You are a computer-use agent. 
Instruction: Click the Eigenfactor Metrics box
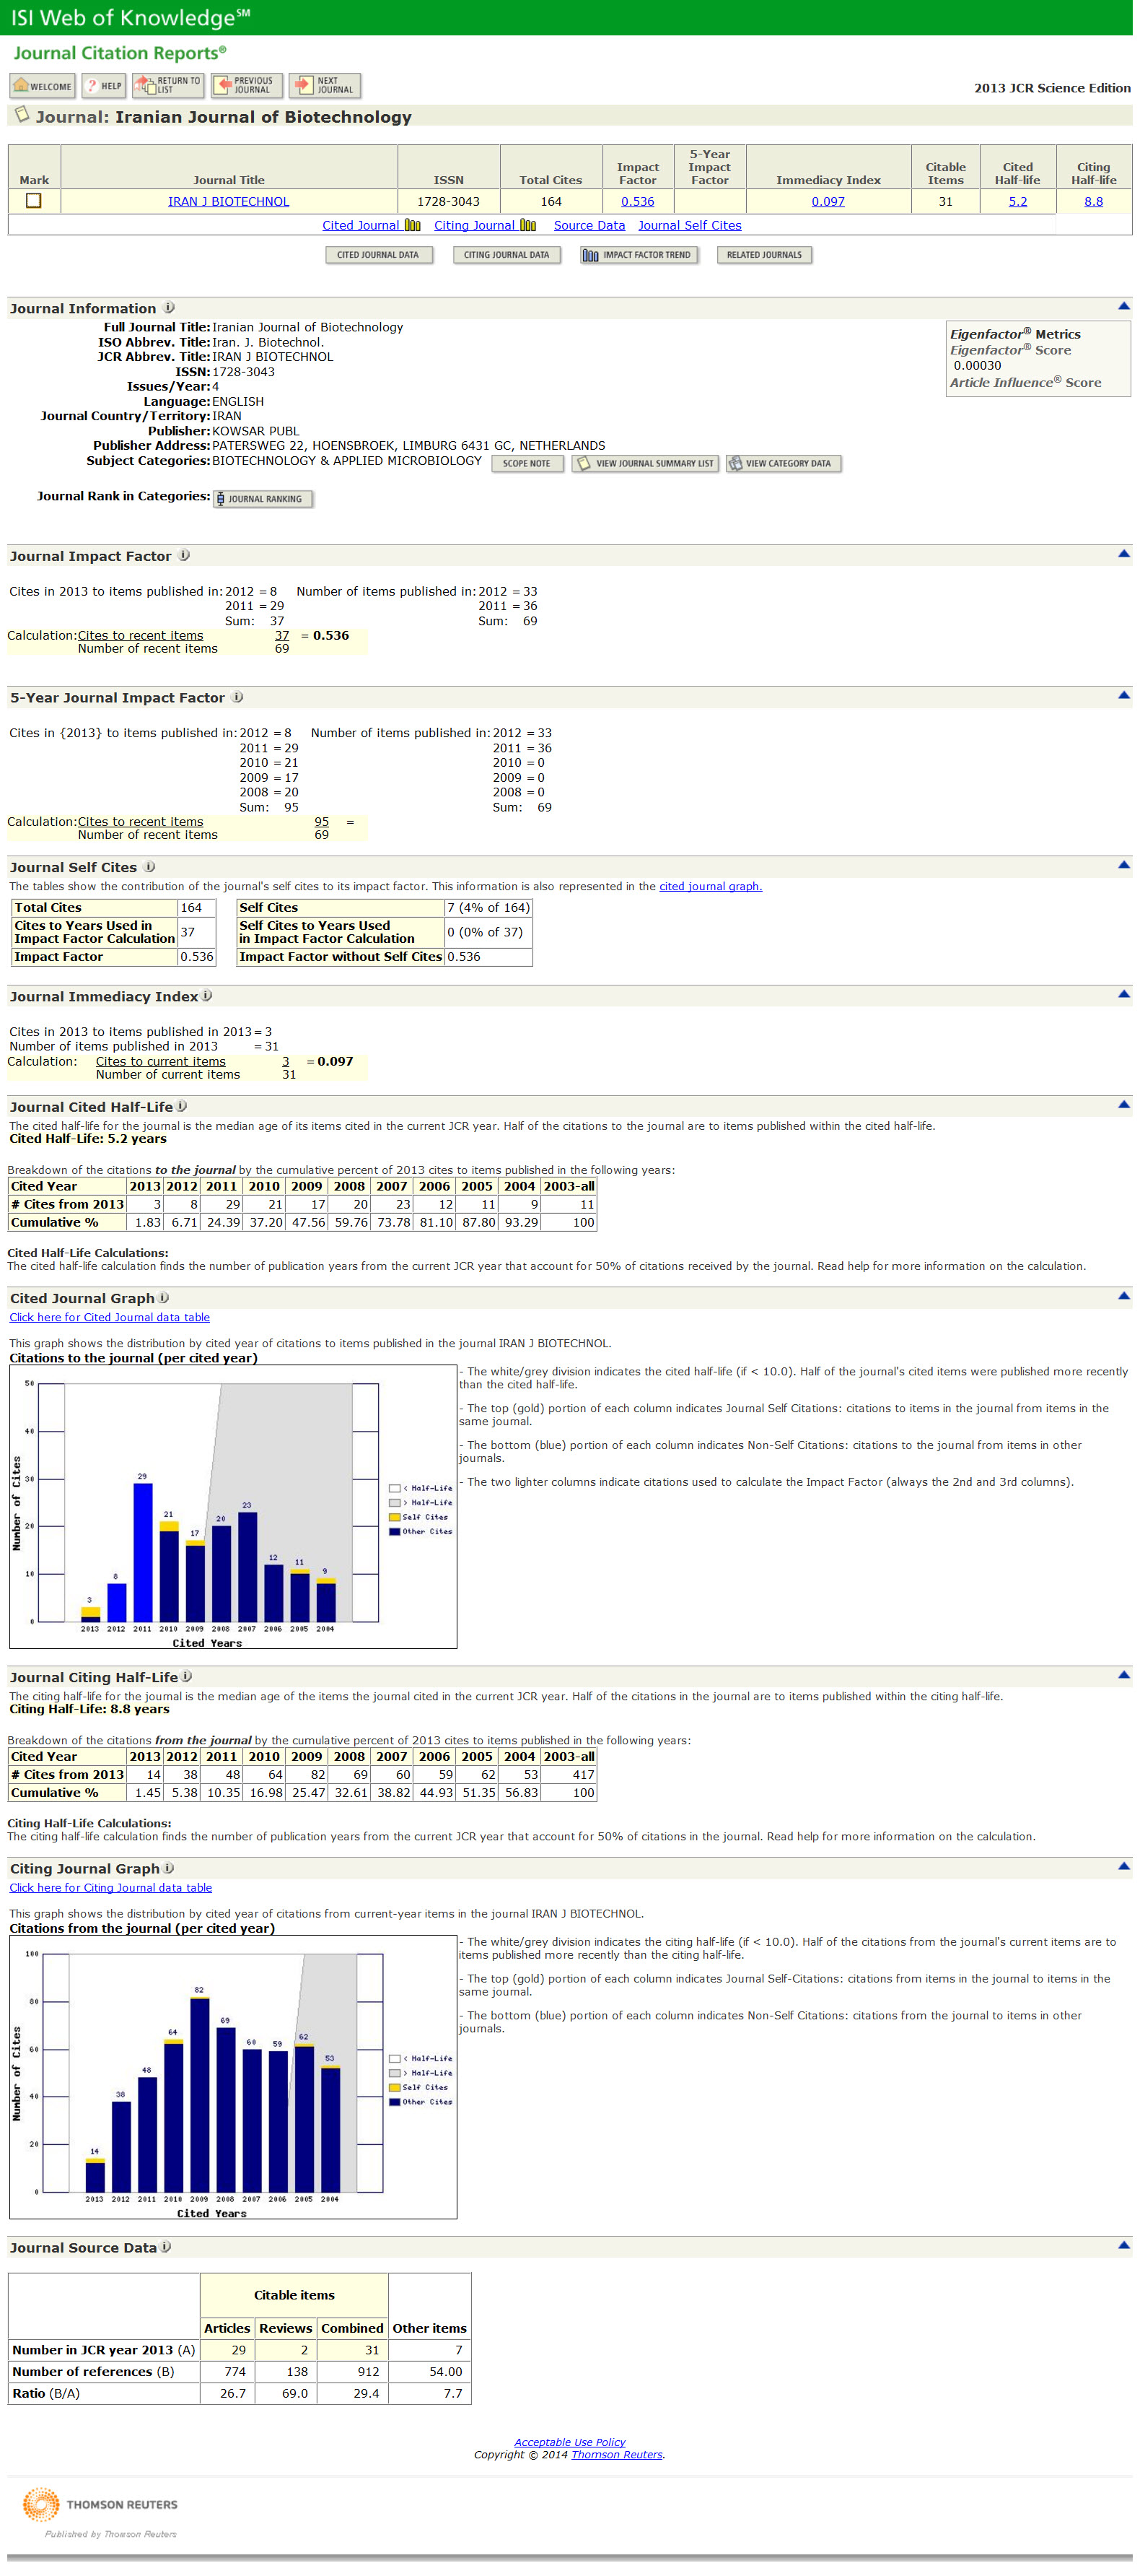point(1038,359)
